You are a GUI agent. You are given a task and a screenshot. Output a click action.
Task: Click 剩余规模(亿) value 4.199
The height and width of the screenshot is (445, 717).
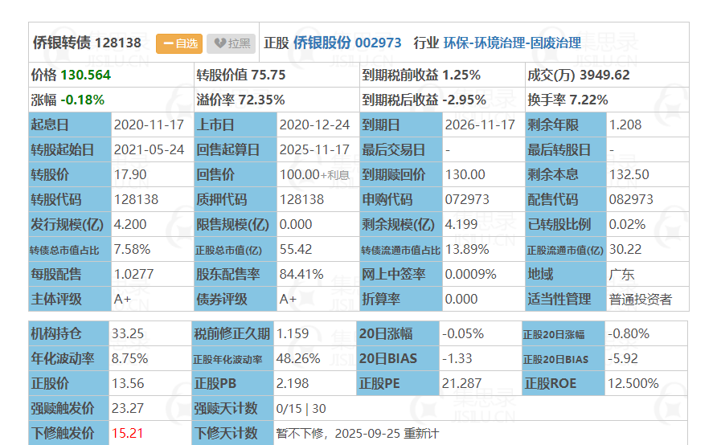click(x=461, y=224)
